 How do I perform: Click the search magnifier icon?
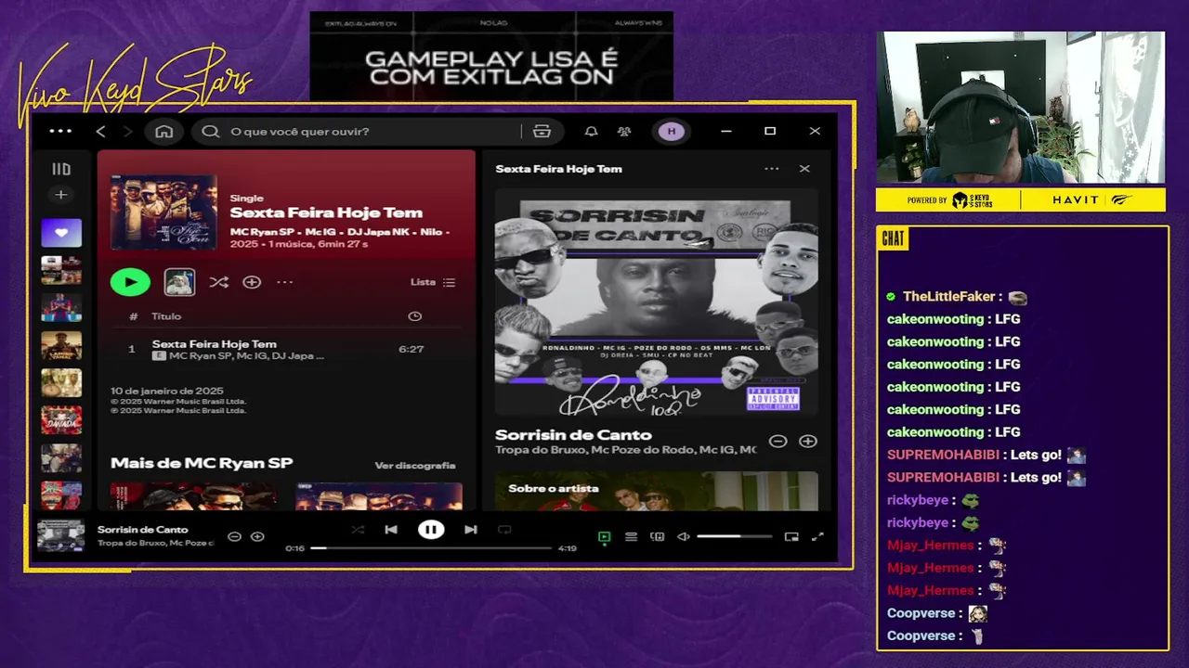(x=211, y=132)
